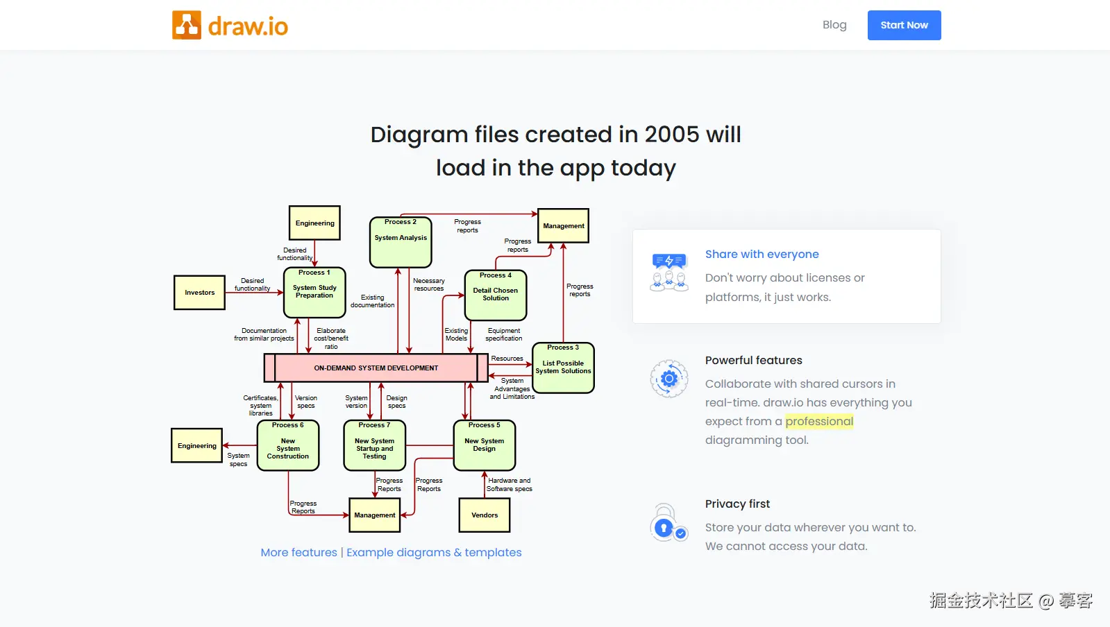This screenshot has height=627, width=1110.
Task: Click the "Diagram files created in 2005" headline
Action: (x=555, y=151)
